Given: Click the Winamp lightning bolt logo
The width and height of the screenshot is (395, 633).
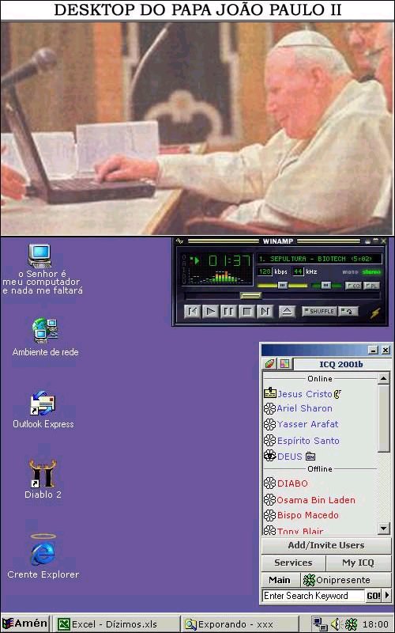Looking at the screenshot, I should pyautogui.click(x=375, y=313).
